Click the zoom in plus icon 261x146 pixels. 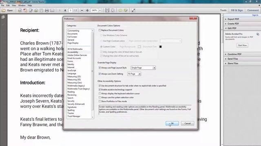pyautogui.click(x=87, y=11)
